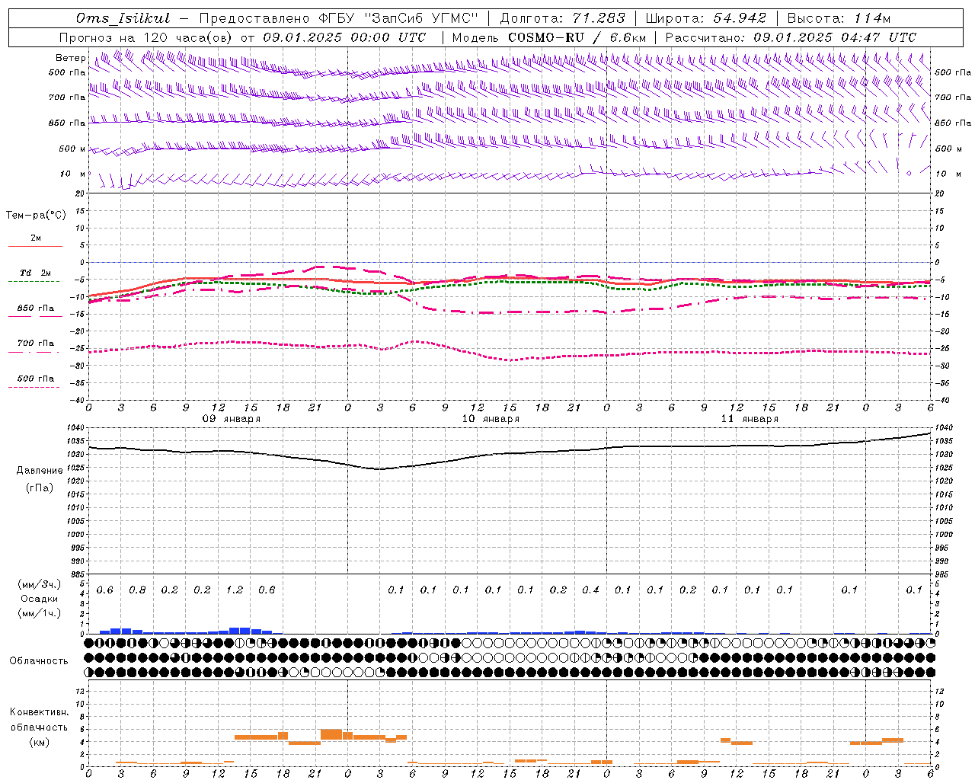Click the "Давление" pressure panel label

click(x=40, y=471)
